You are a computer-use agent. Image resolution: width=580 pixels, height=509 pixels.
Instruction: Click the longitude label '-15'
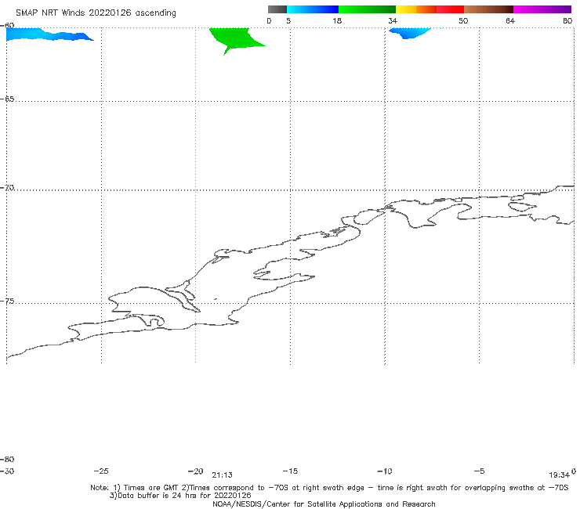tap(290, 471)
